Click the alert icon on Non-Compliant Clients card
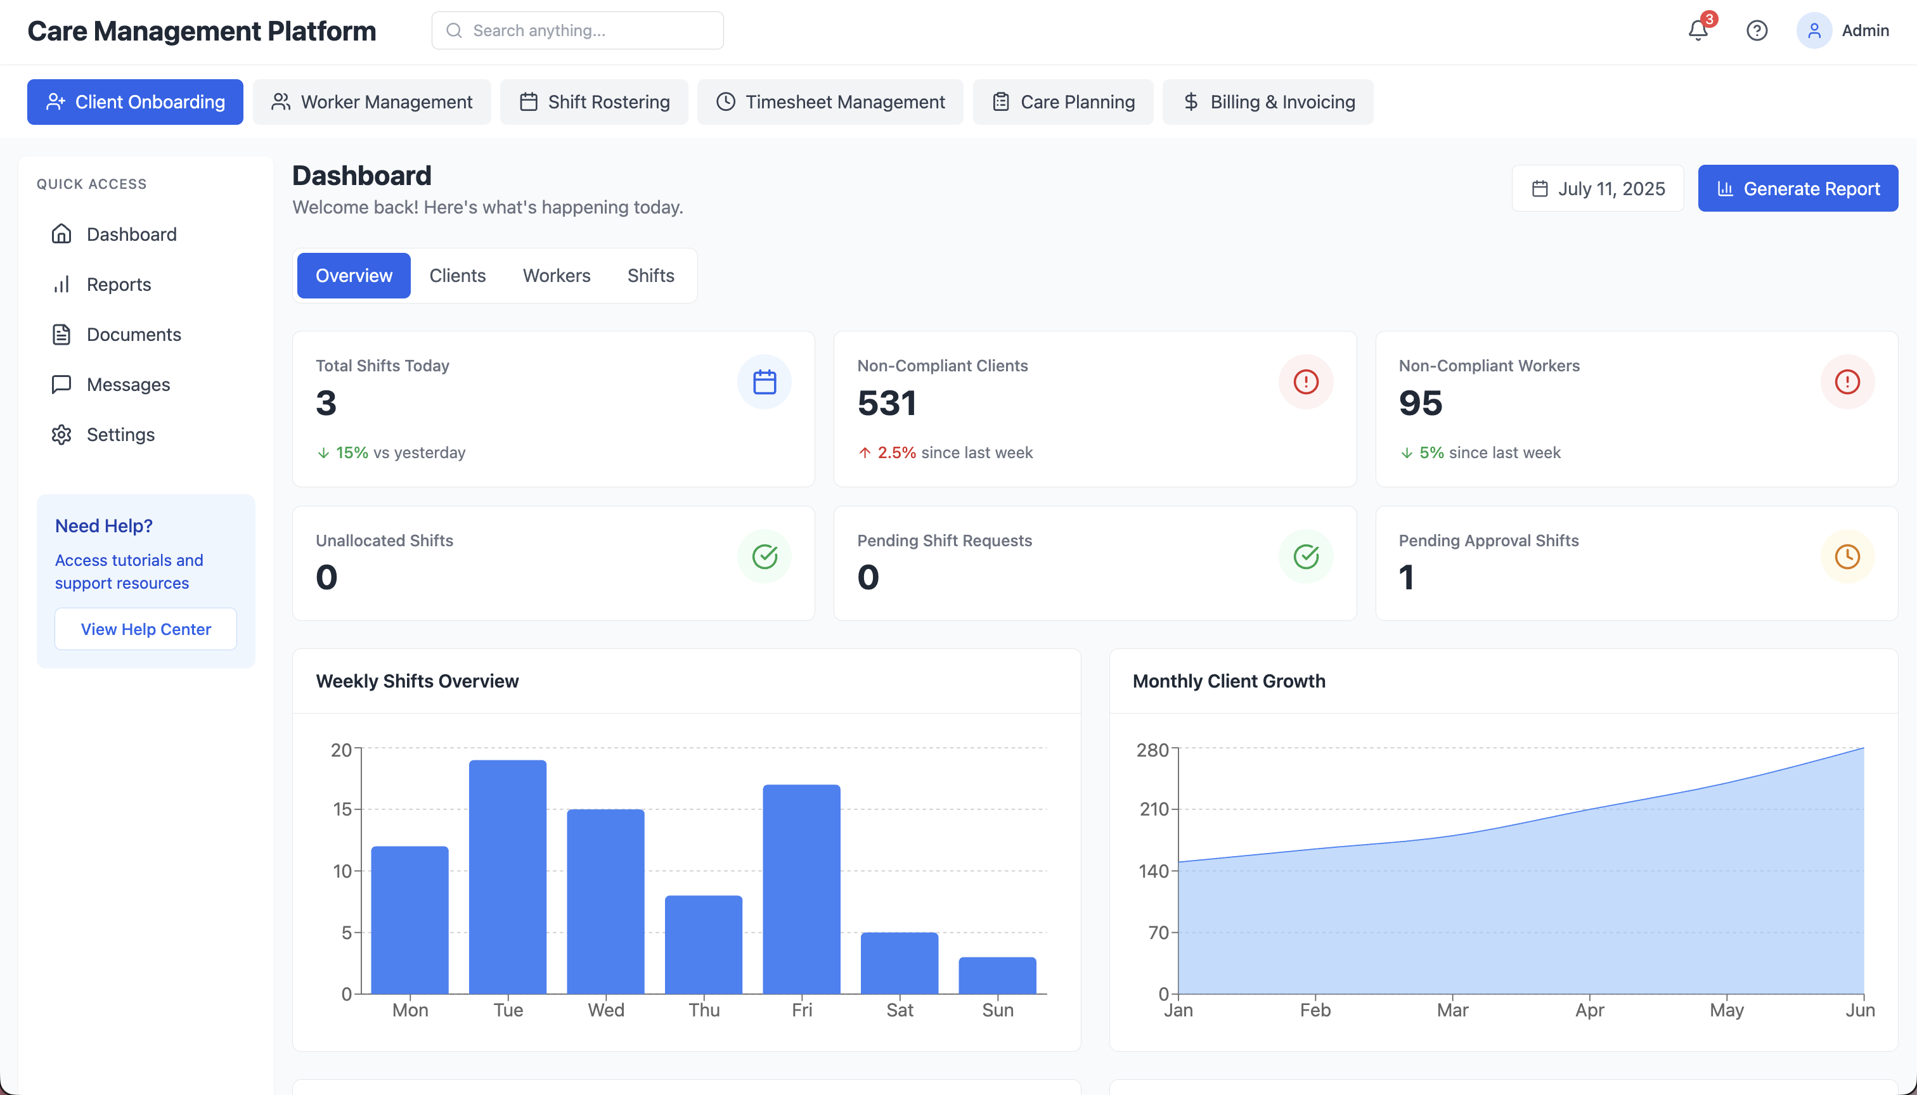1917x1095 pixels. [1306, 381]
